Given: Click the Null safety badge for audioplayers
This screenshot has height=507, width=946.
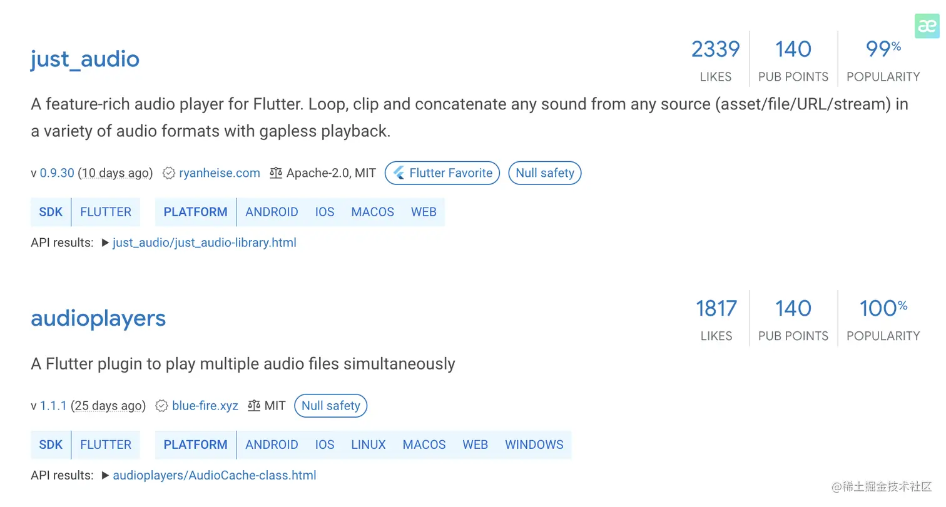Looking at the screenshot, I should [x=330, y=406].
